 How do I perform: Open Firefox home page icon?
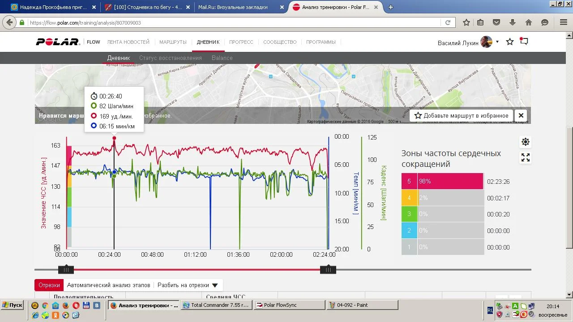[x=529, y=22]
